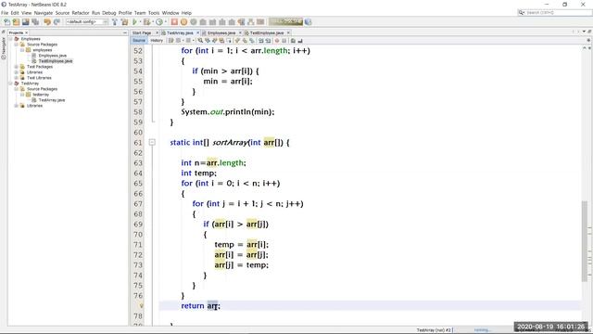Switch to the TestEmployee.java editor tab

click(x=266, y=33)
